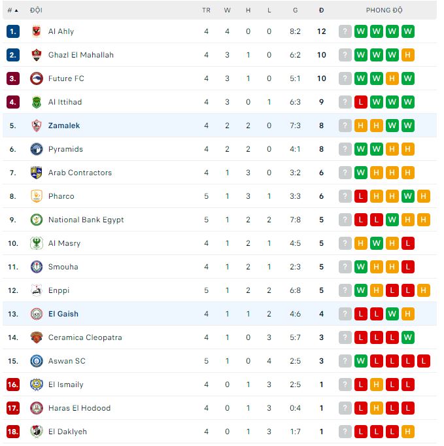Open the Haras El Hodood team page
This screenshot has width=444, height=446.
tap(79, 408)
